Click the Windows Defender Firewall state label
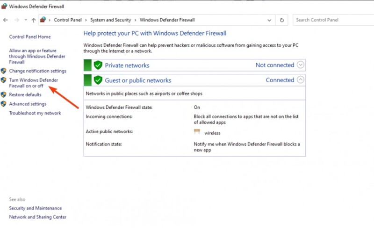Image resolution: width=374 pixels, height=231 pixels. (119, 108)
